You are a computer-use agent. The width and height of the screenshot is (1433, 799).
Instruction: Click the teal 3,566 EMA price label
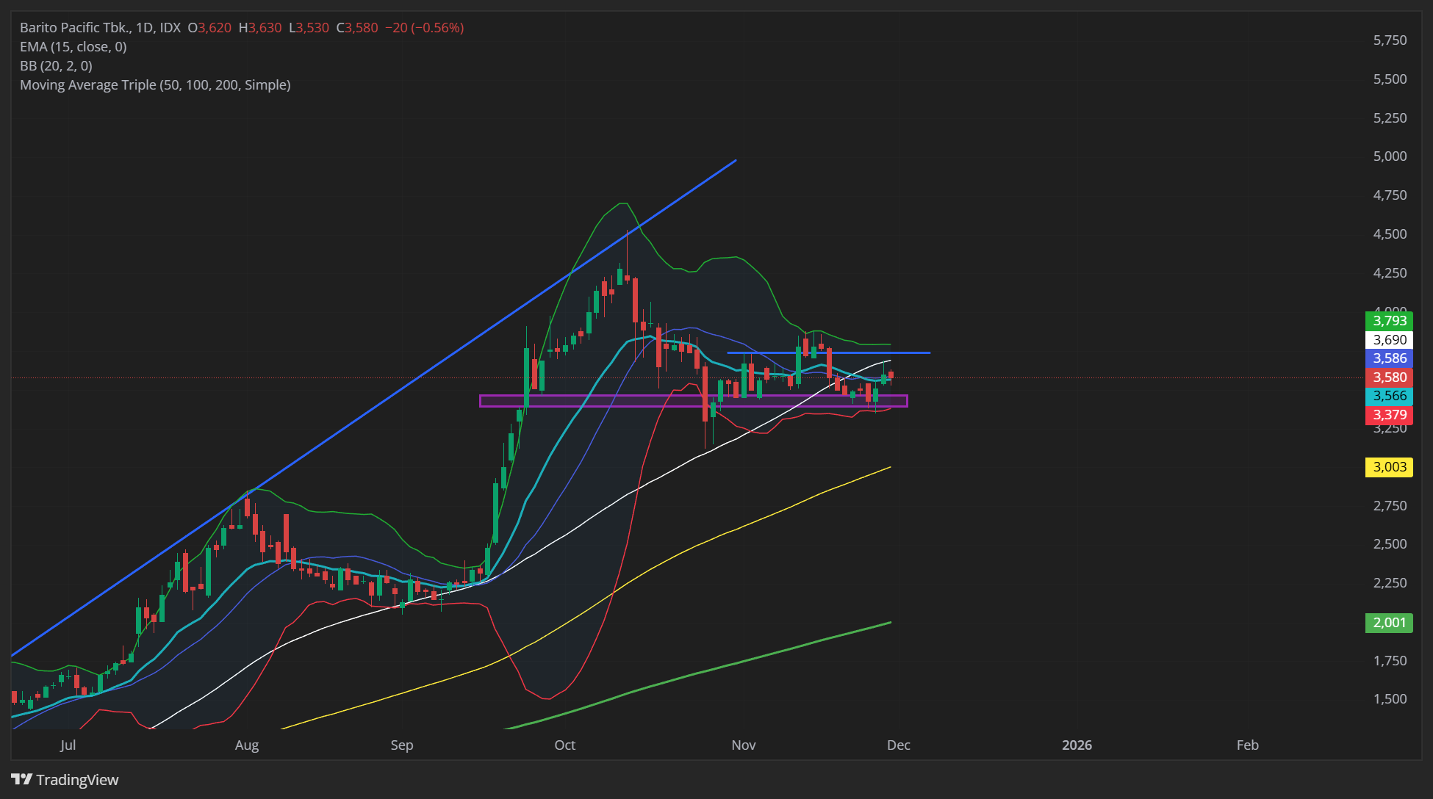1389,396
